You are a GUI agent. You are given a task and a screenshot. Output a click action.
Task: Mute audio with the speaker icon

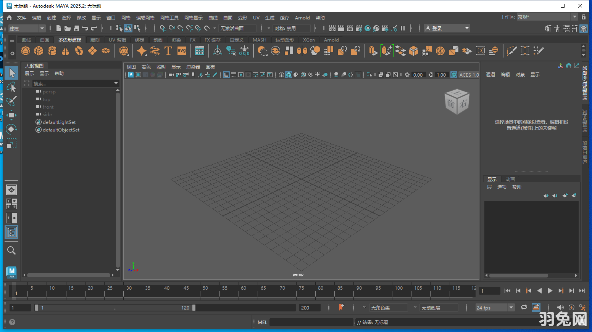coord(561,307)
